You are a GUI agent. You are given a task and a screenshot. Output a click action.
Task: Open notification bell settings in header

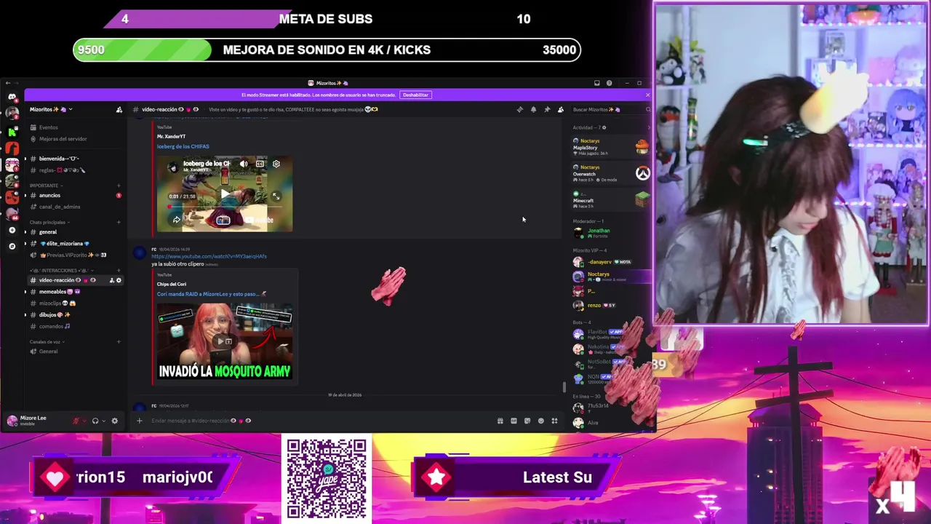pyautogui.click(x=533, y=110)
